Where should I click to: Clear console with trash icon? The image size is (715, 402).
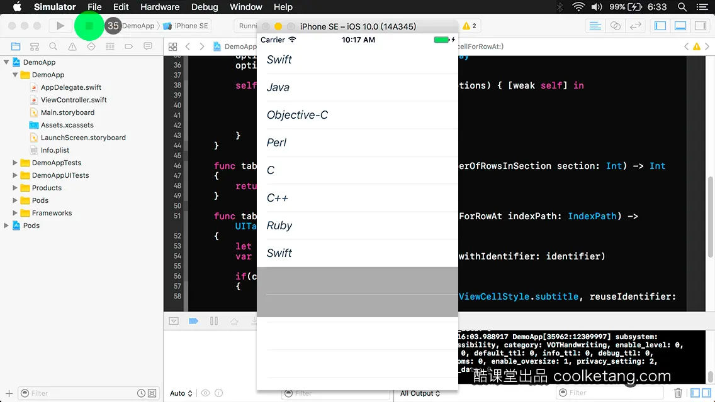click(678, 393)
